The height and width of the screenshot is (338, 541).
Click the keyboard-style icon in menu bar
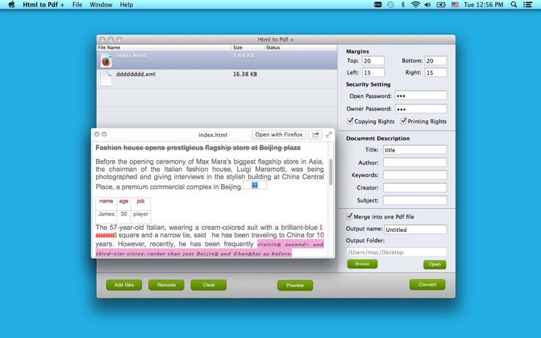pos(377,5)
